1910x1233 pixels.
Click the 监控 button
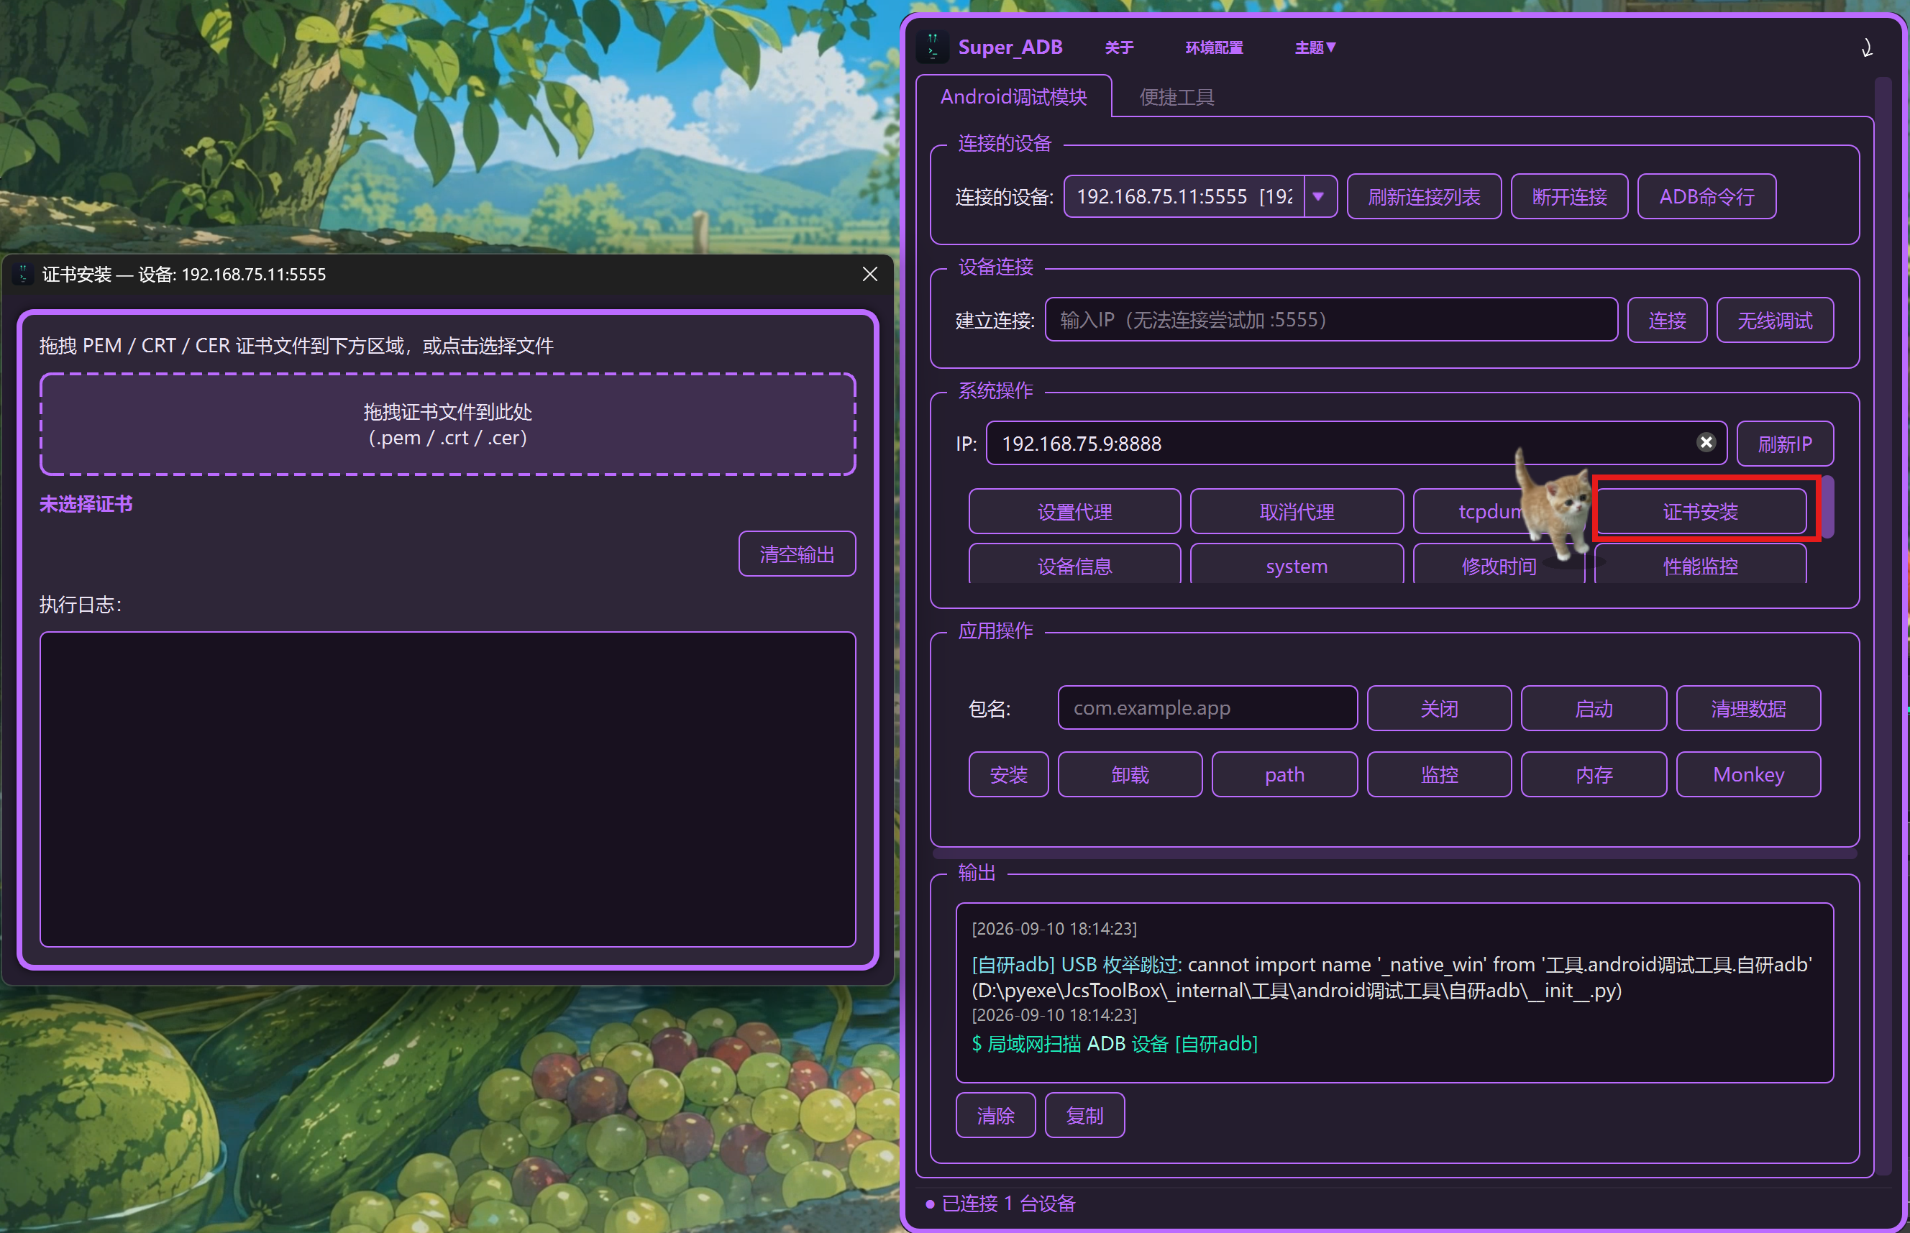click(x=1439, y=774)
